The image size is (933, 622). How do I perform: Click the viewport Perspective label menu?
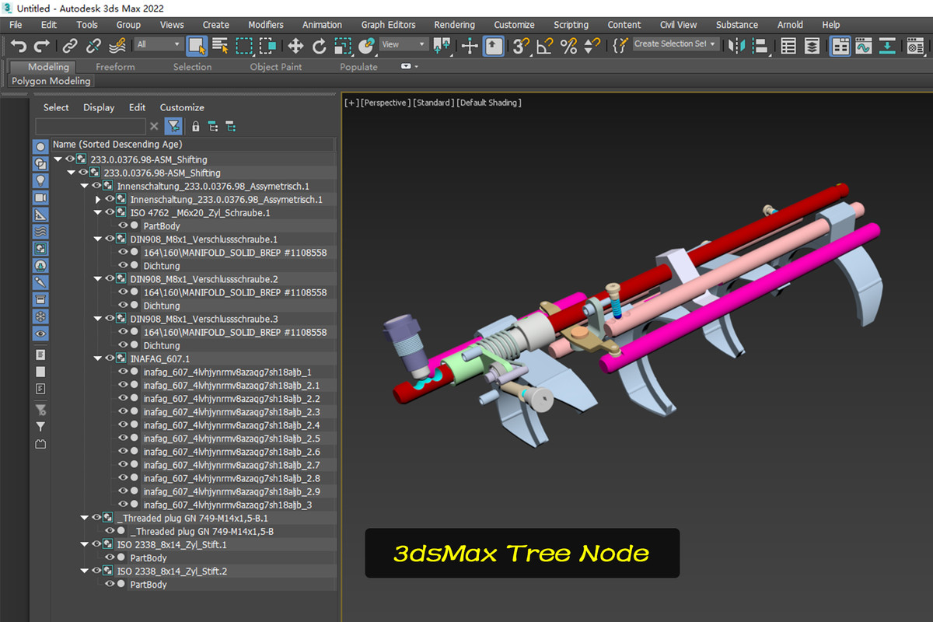click(386, 103)
